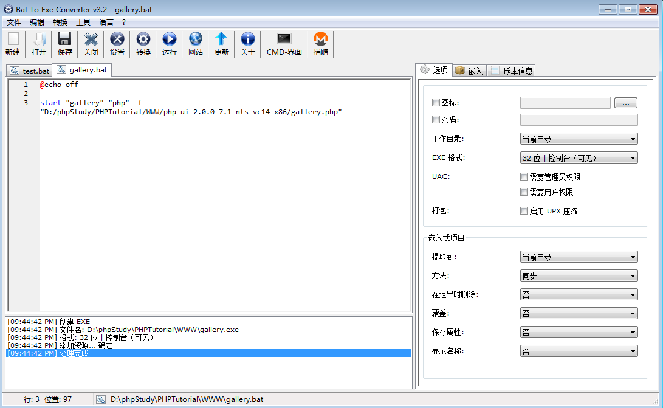Click the password input field
The image size is (663, 408).
[x=579, y=120]
